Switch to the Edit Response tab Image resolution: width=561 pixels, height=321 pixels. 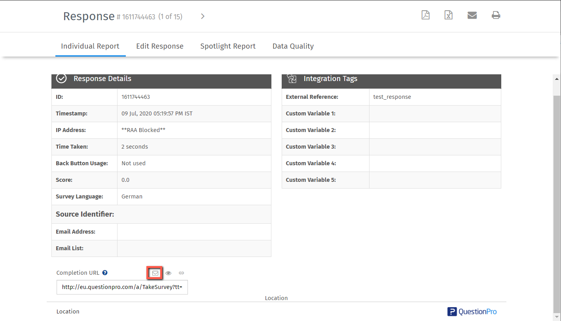coord(160,46)
